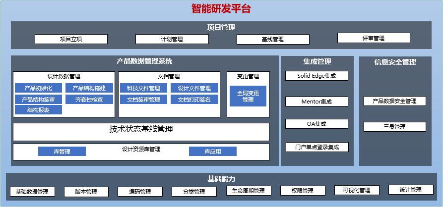Click the 库应用 block
This screenshot has height=207, width=443.
tap(213, 152)
